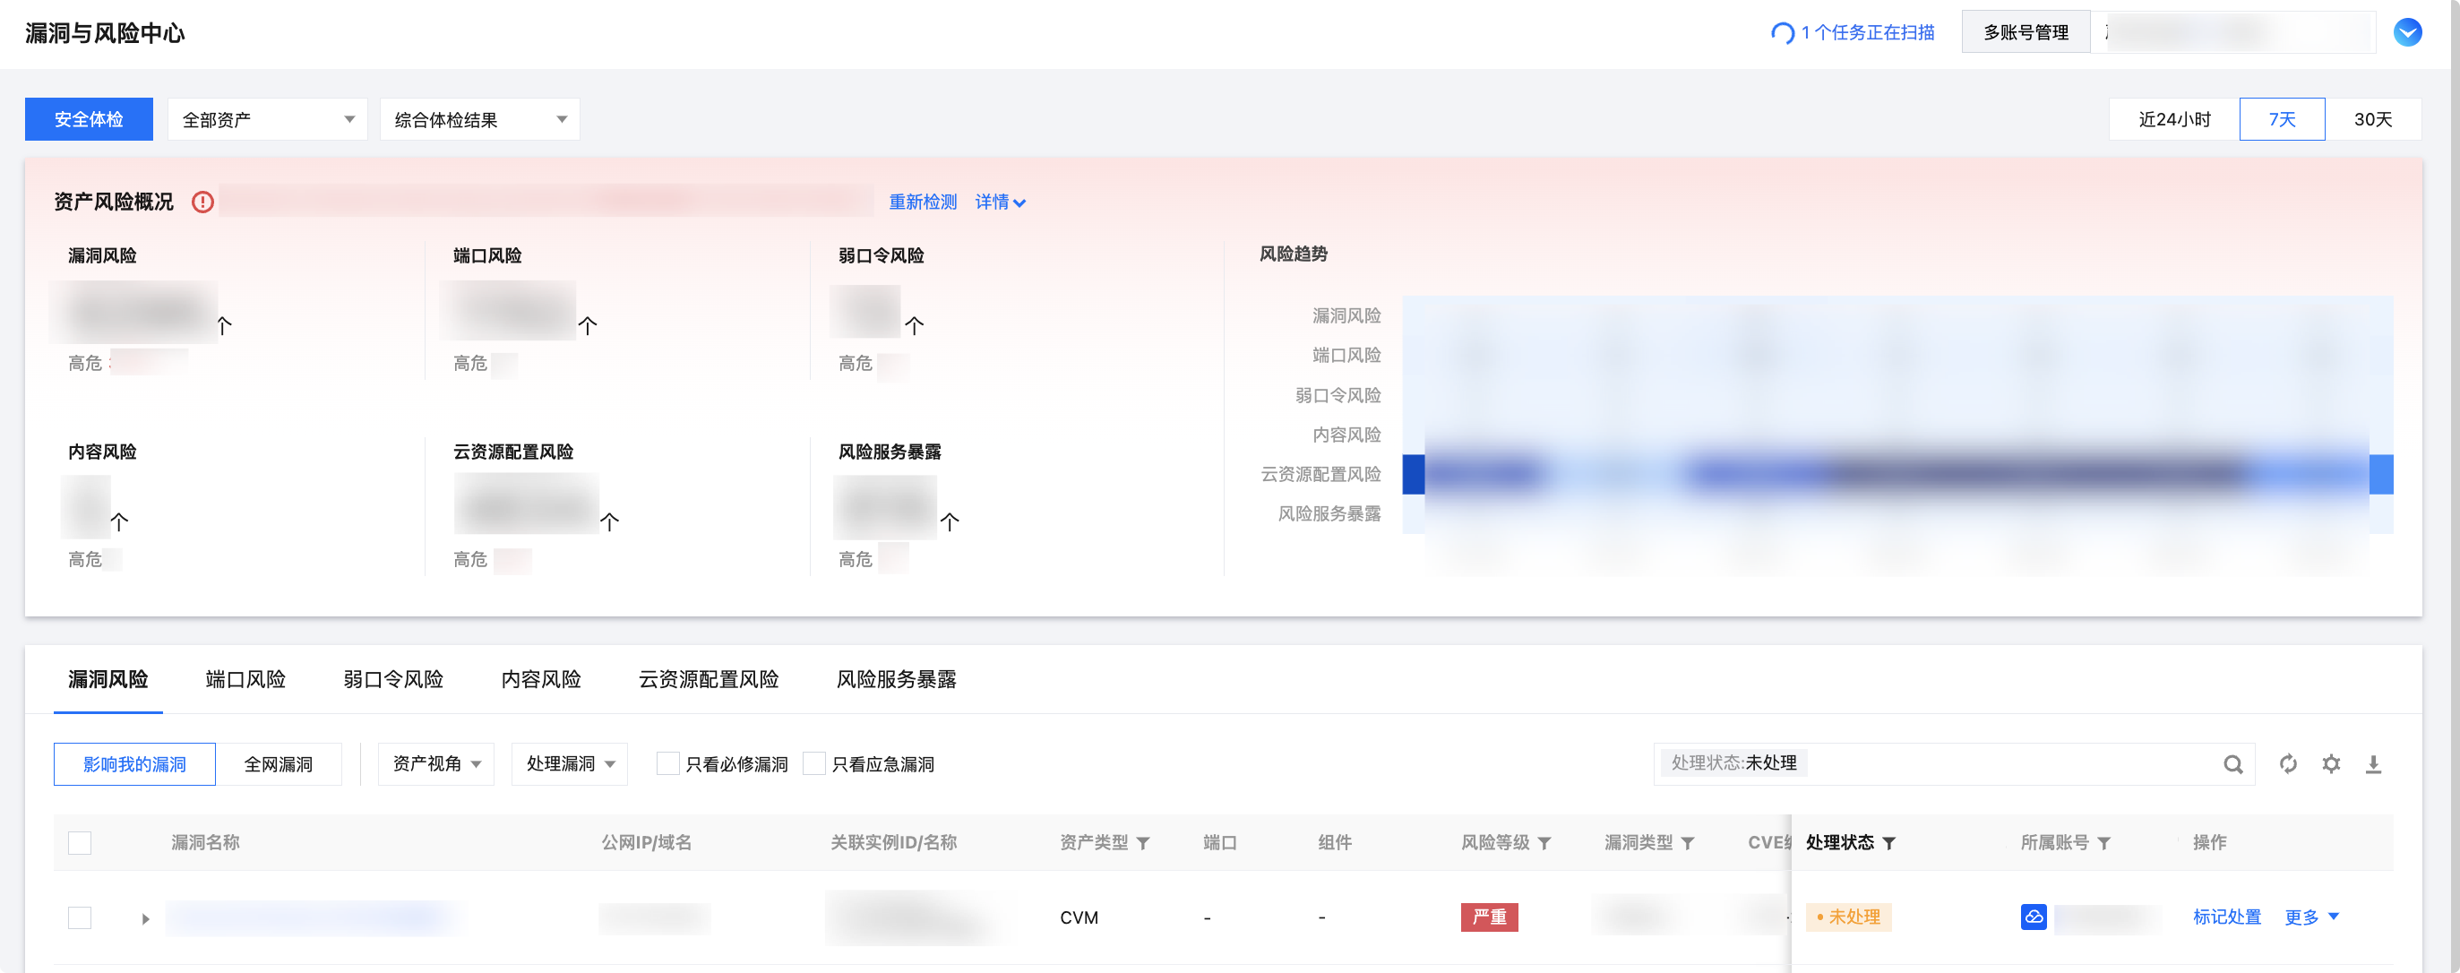Open the 全部资产 dropdown
Image resolution: width=2460 pixels, height=973 pixels.
coord(267,119)
